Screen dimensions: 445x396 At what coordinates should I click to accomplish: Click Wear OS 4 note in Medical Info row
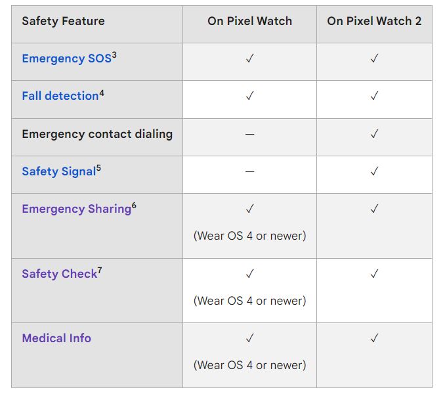(x=250, y=365)
